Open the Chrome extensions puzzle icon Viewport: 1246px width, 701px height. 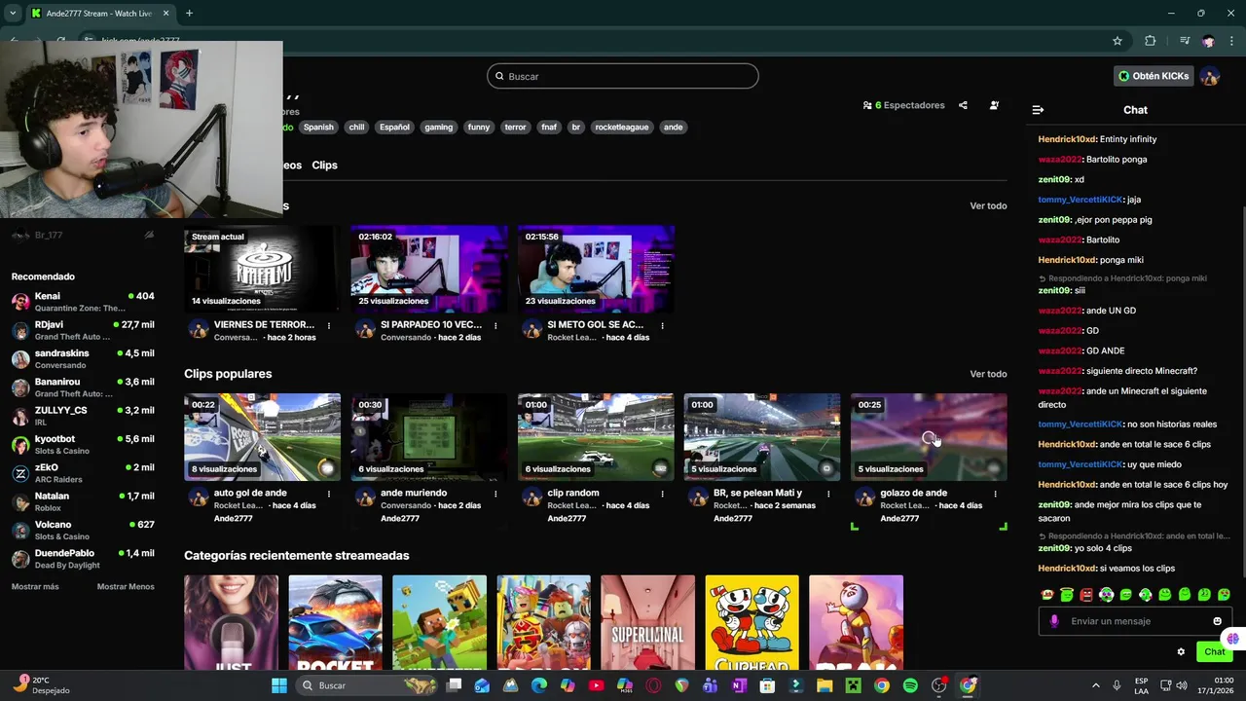pos(1151,41)
